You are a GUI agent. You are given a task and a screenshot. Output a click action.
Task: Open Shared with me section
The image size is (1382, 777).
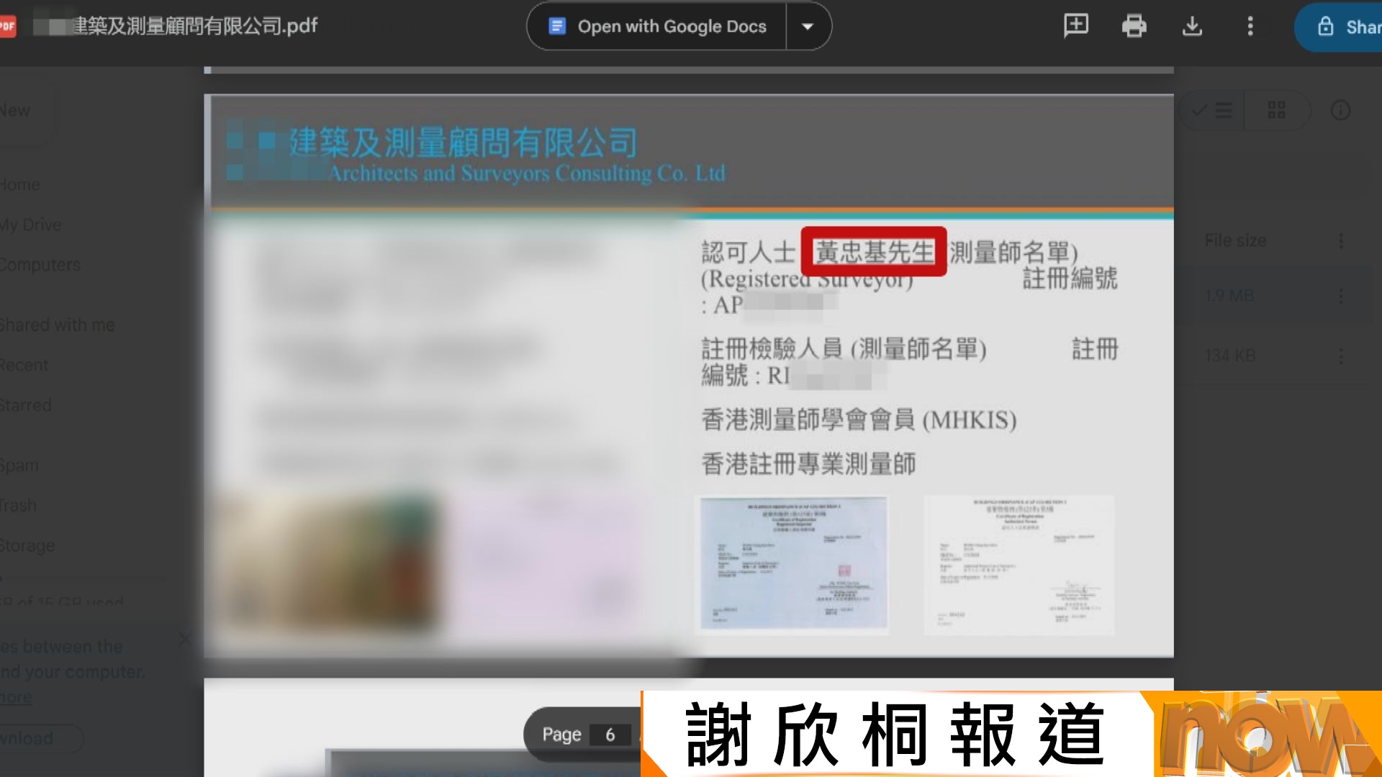click(56, 325)
